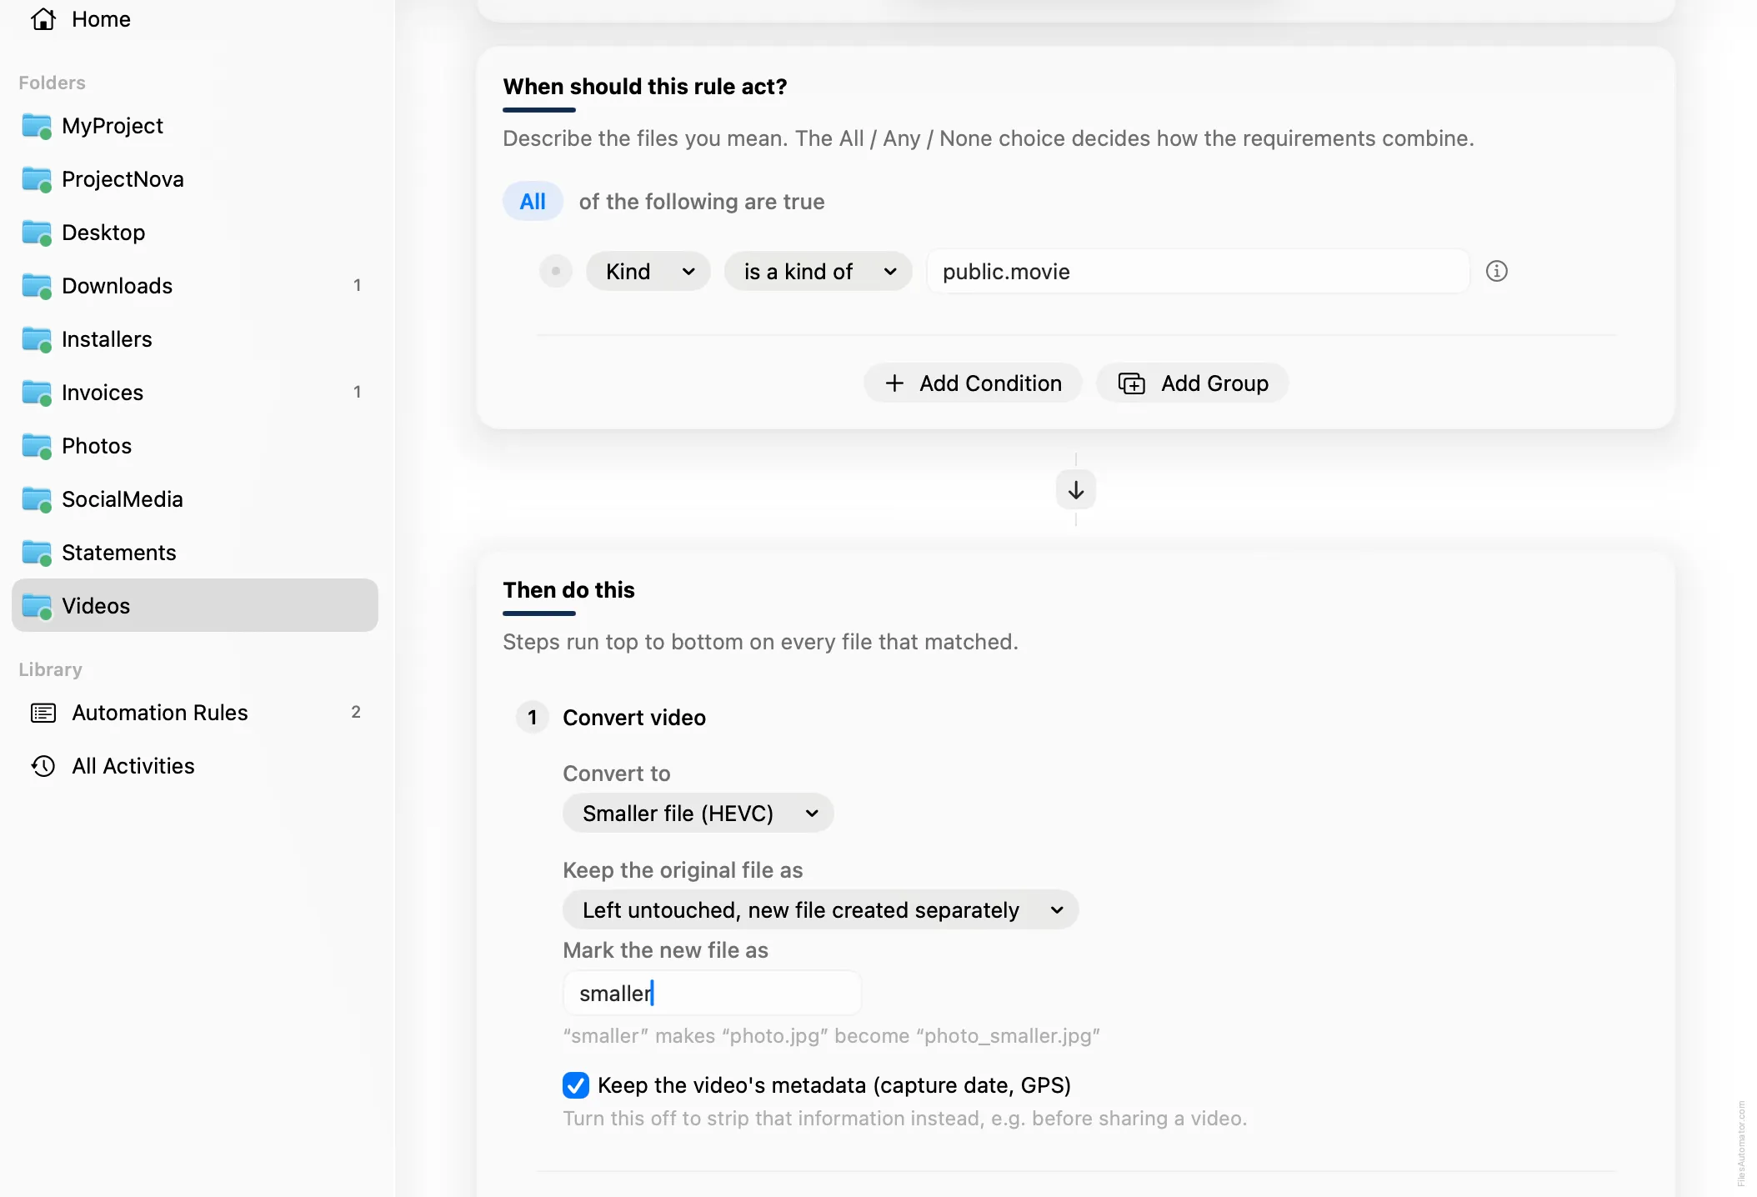Open Home from the sidebar house icon
The height and width of the screenshot is (1197, 1757).
tap(43, 19)
